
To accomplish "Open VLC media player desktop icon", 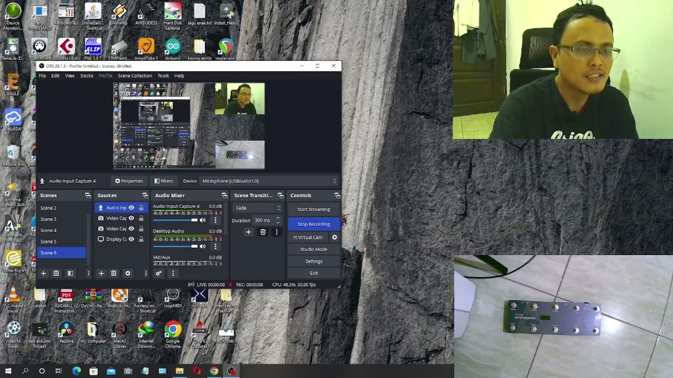I will tap(13, 300).
